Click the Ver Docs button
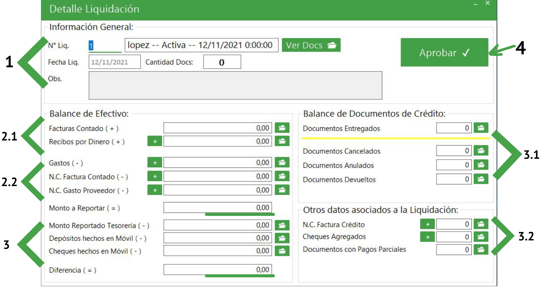Viewport: 540px width, 304px height. click(311, 45)
